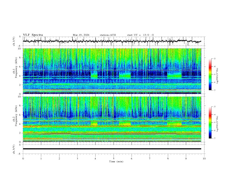Click the "ch.3(V)" axis label

[14, 149]
